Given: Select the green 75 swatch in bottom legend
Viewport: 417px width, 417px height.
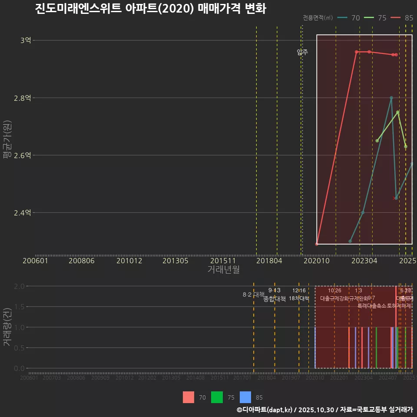Looking at the screenshot, I should click(x=217, y=397).
